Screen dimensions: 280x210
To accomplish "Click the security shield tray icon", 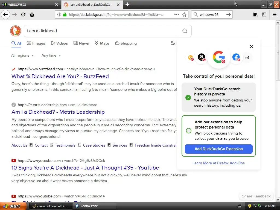I will (249, 206).
